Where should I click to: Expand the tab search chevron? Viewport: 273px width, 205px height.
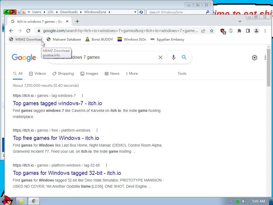click(x=240, y=21)
